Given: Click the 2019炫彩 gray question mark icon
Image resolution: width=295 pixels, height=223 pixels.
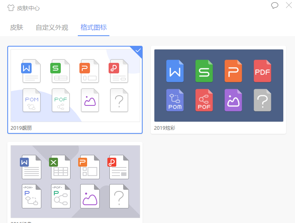Looking at the screenshot, I should [262, 100].
